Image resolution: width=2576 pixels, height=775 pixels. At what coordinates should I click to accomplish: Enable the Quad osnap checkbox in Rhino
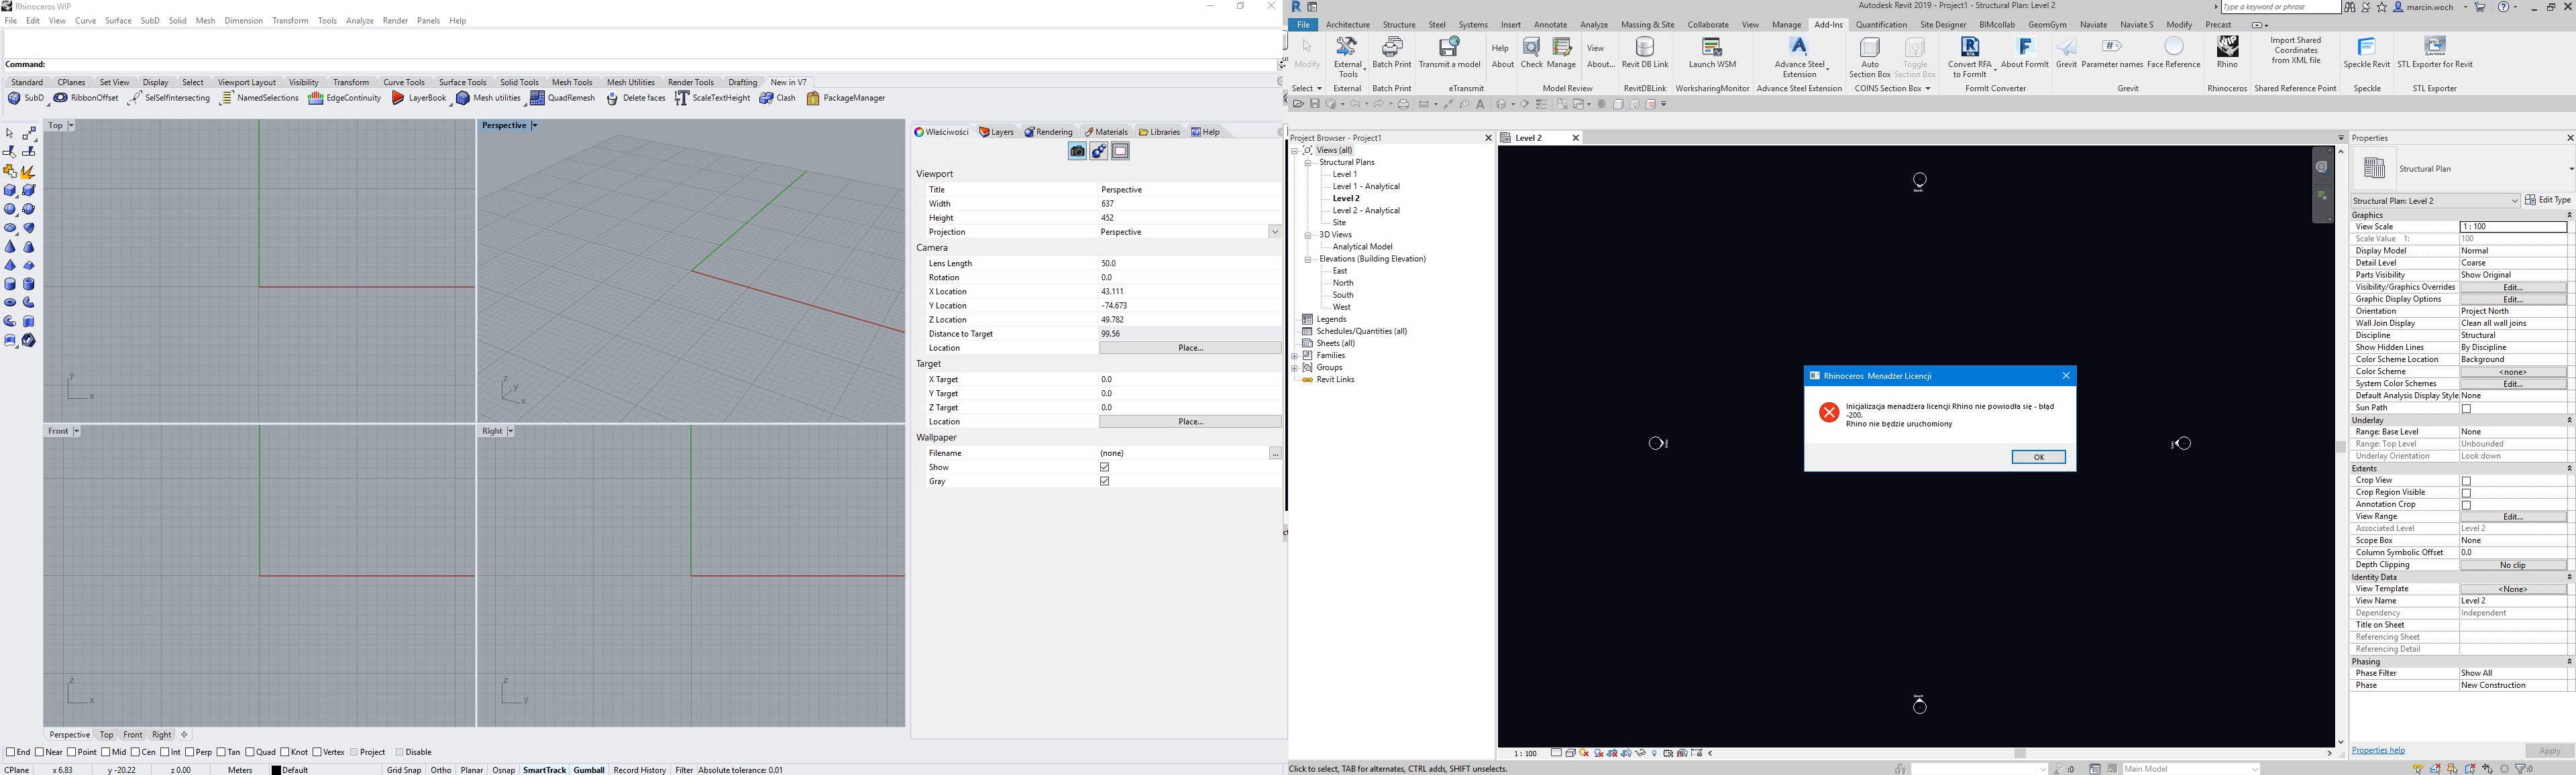point(250,752)
